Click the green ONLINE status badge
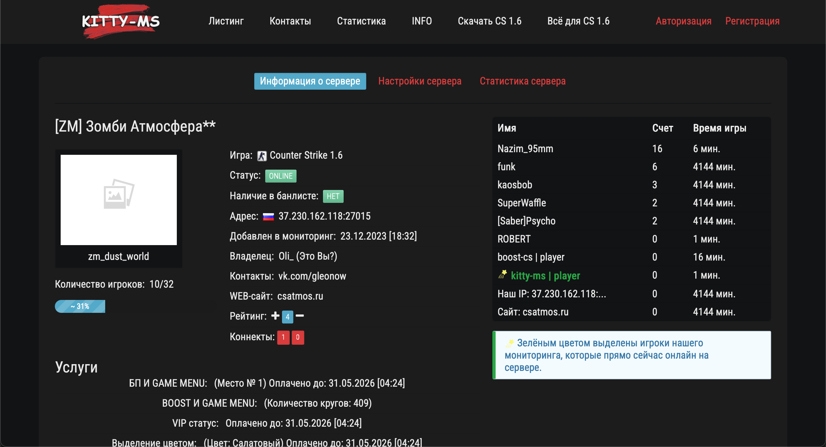 tap(280, 176)
